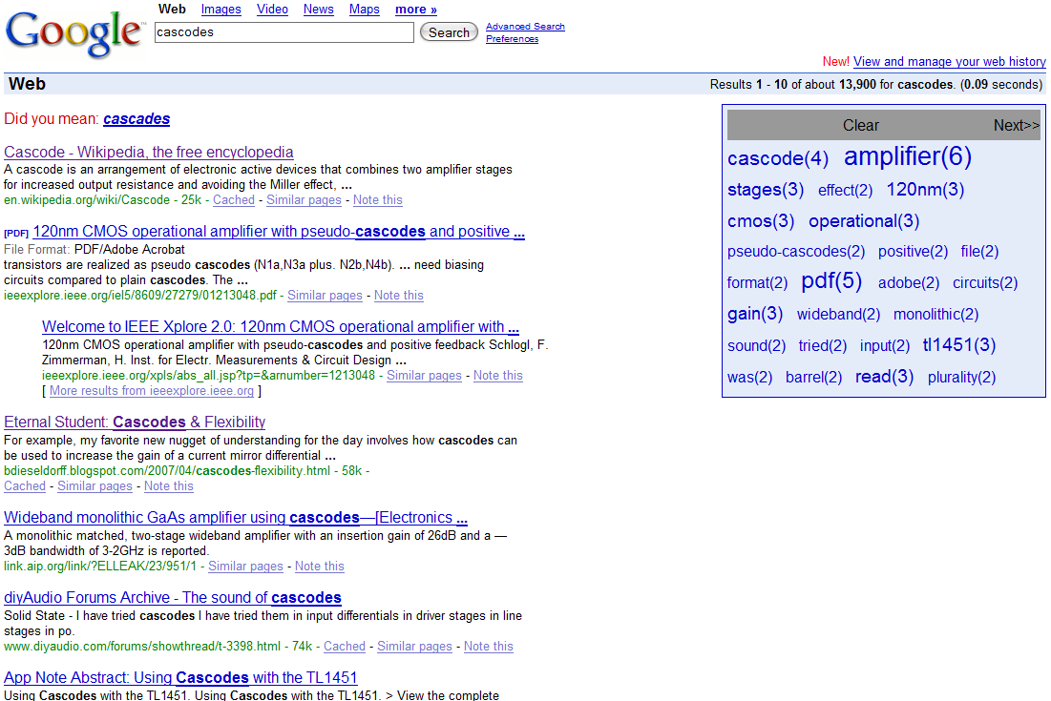Click 'Note this' for the Eternal Student result
The height and width of the screenshot is (701, 1051).
click(169, 486)
